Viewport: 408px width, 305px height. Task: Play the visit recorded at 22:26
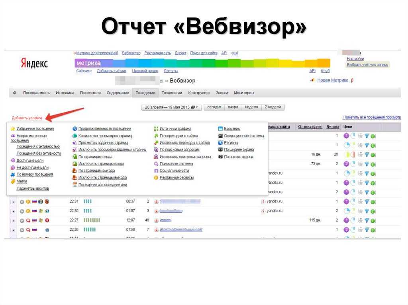tap(22, 230)
